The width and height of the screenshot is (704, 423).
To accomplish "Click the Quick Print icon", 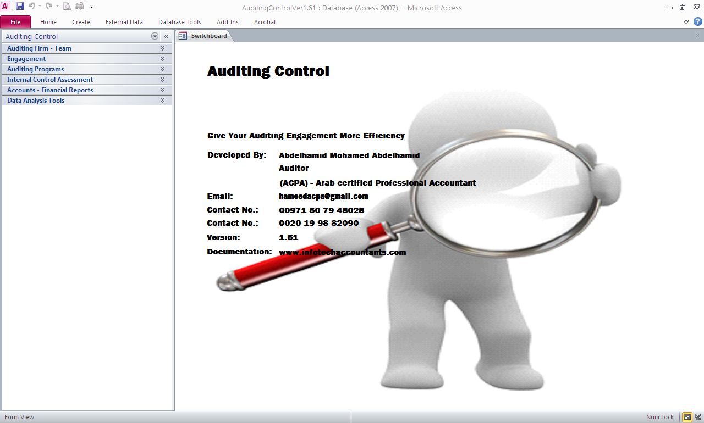I will point(79,7).
